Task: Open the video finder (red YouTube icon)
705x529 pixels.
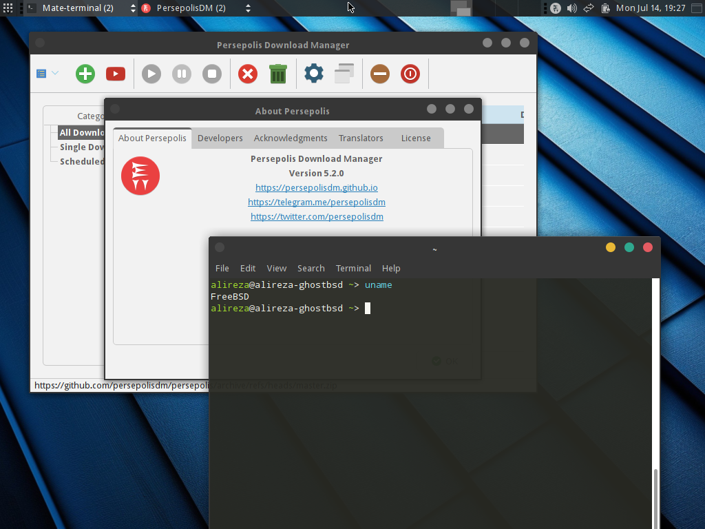Action: pyautogui.click(x=116, y=74)
